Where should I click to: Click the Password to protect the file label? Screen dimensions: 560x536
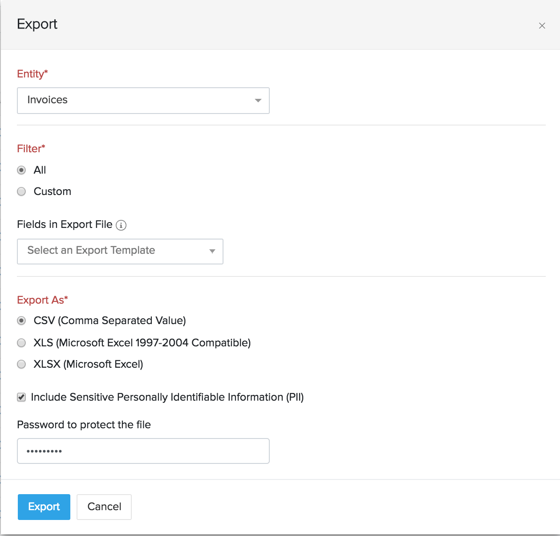click(84, 425)
